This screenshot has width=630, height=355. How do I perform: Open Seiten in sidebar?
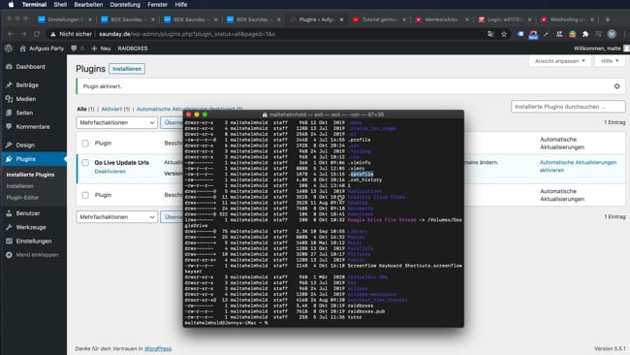click(24, 113)
